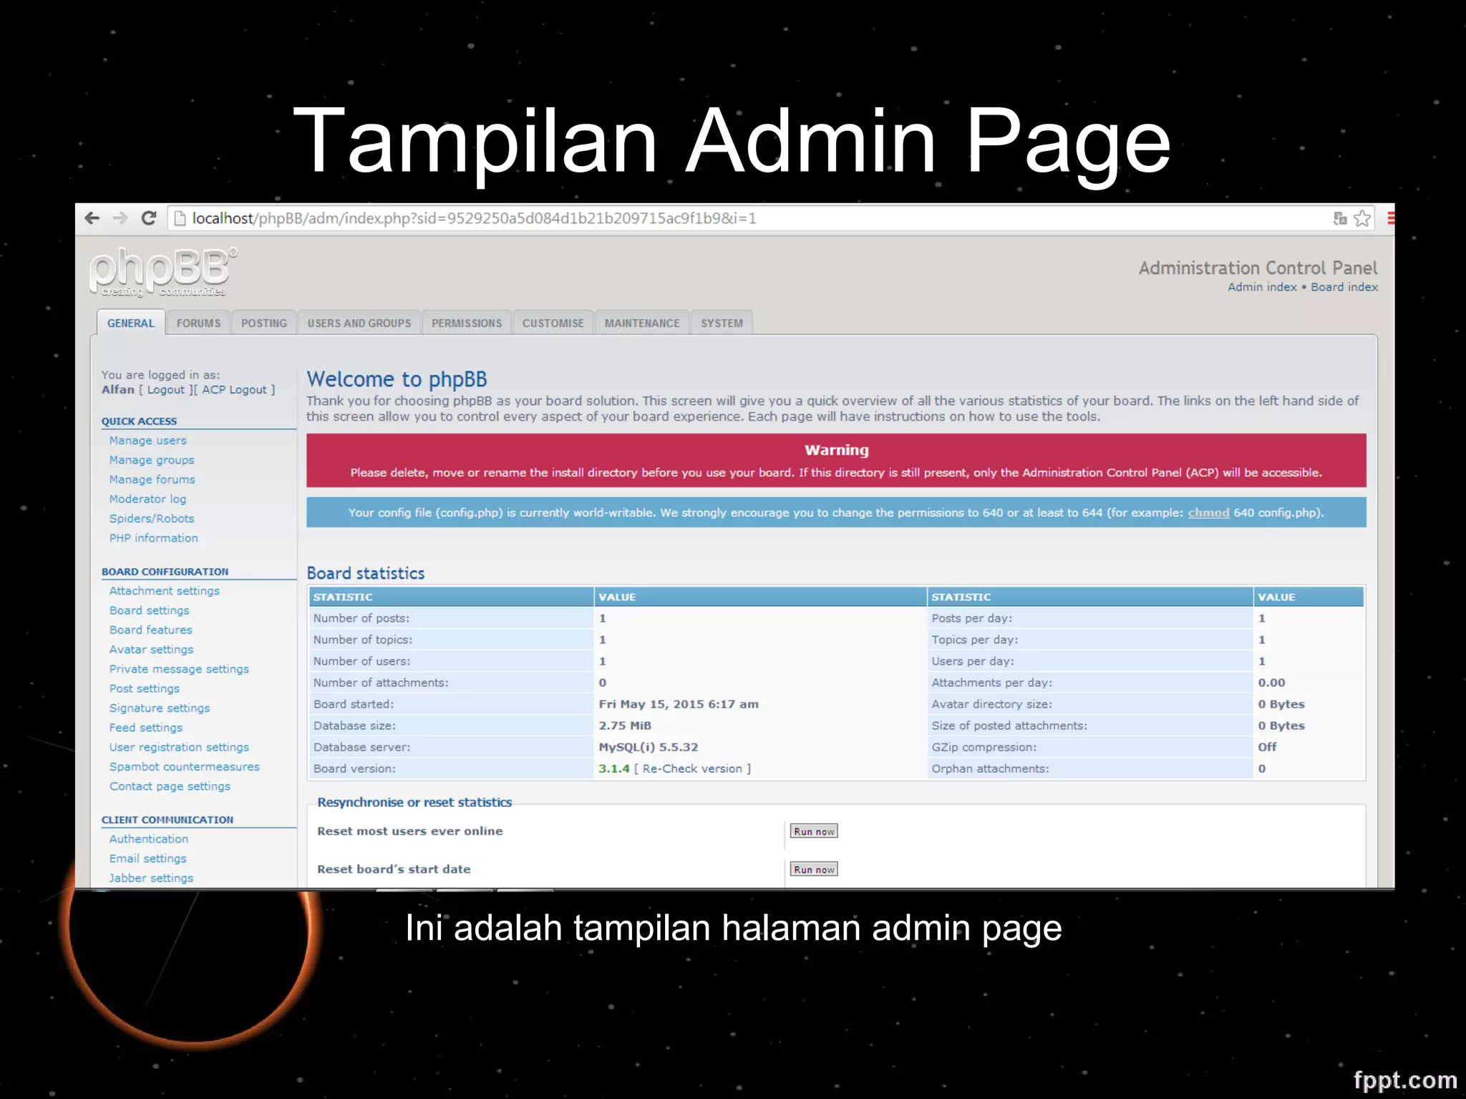
Task: Run now for reset most users online
Action: 814,831
